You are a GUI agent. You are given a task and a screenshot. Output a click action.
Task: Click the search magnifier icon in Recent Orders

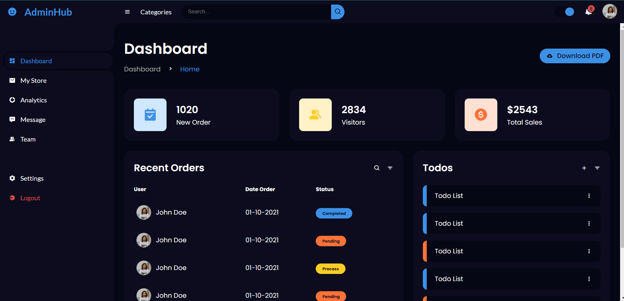coord(376,168)
